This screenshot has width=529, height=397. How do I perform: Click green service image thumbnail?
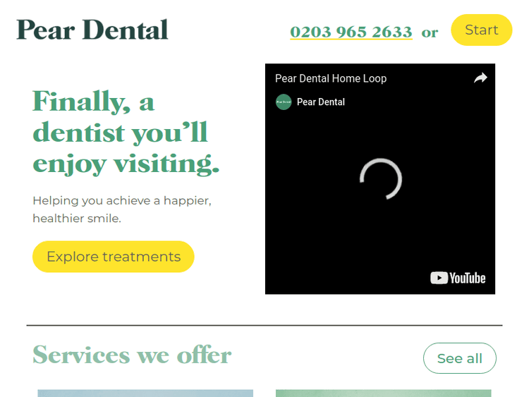point(383,393)
